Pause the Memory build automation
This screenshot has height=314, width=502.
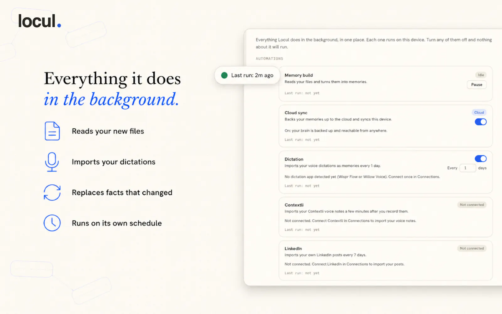477,85
